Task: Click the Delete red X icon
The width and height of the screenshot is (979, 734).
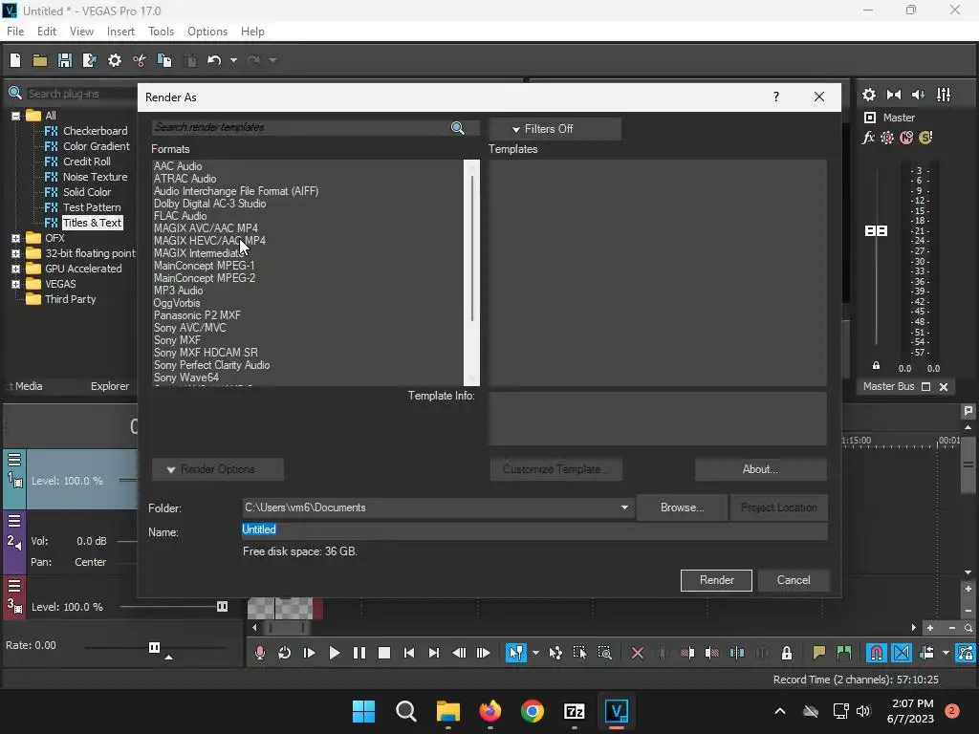Action: pyautogui.click(x=638, y=653)
